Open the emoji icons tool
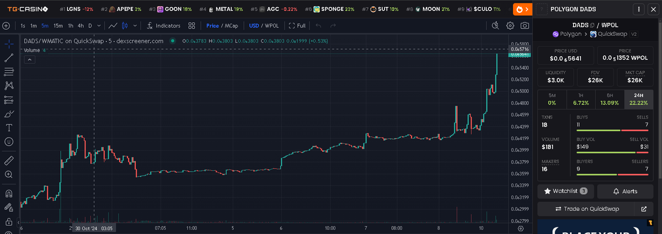The width and height of the screenshot is (662, 234). point(9,142)
